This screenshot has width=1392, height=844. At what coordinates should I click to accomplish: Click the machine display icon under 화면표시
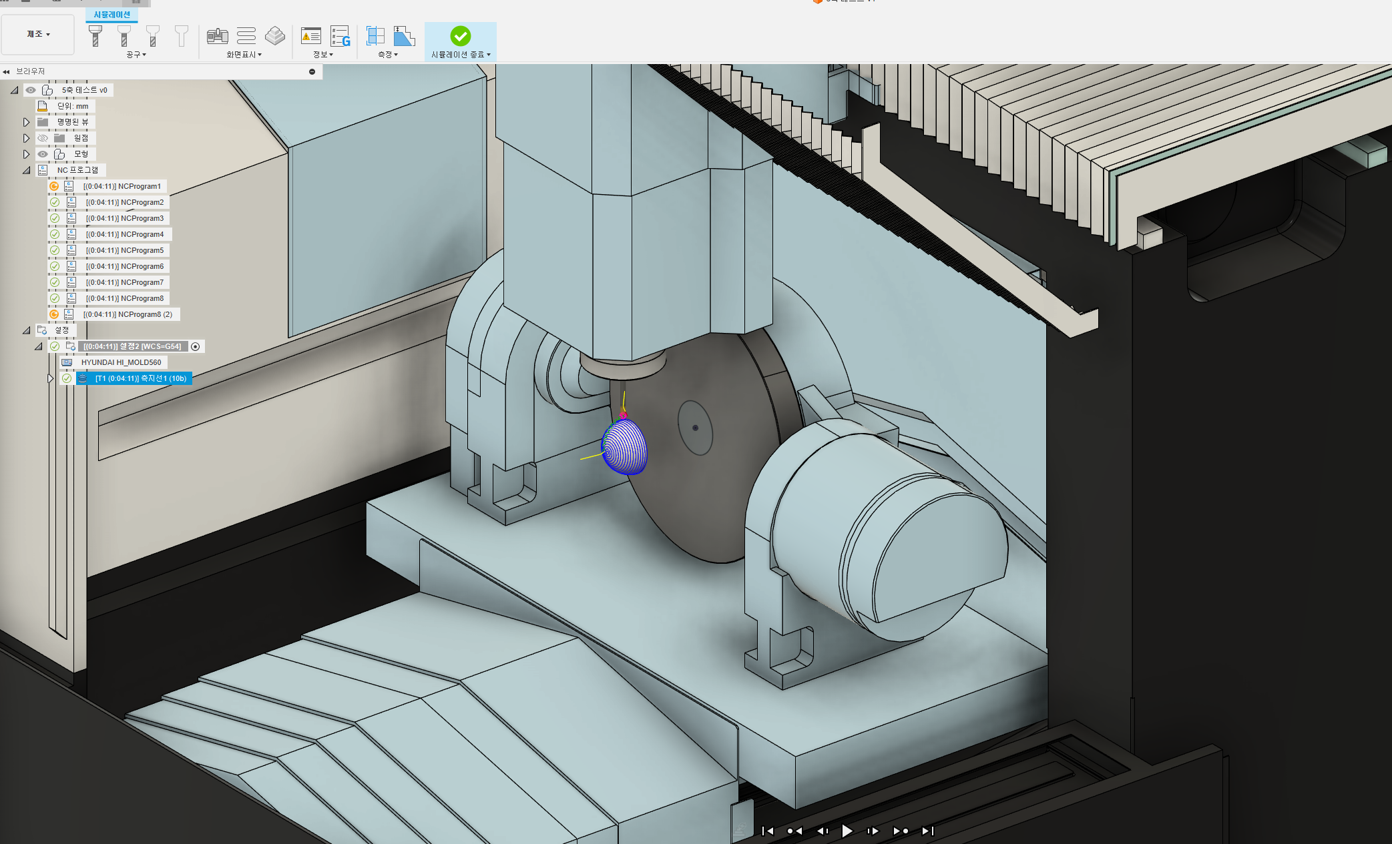[218, 36]
